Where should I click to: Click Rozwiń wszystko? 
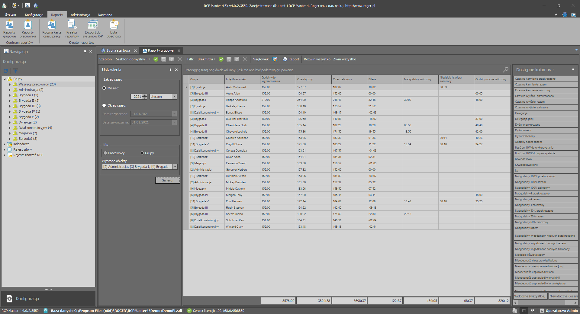317,59
